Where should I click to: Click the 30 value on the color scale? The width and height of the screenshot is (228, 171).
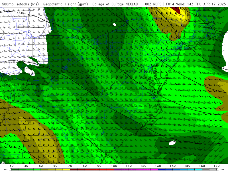(11, 166)
